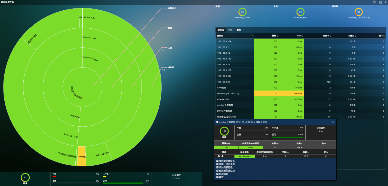Click the 虚拟机 ring label with count 14
Image resolution: width=388 pixels, height=186 pixels.
(171, 67)
